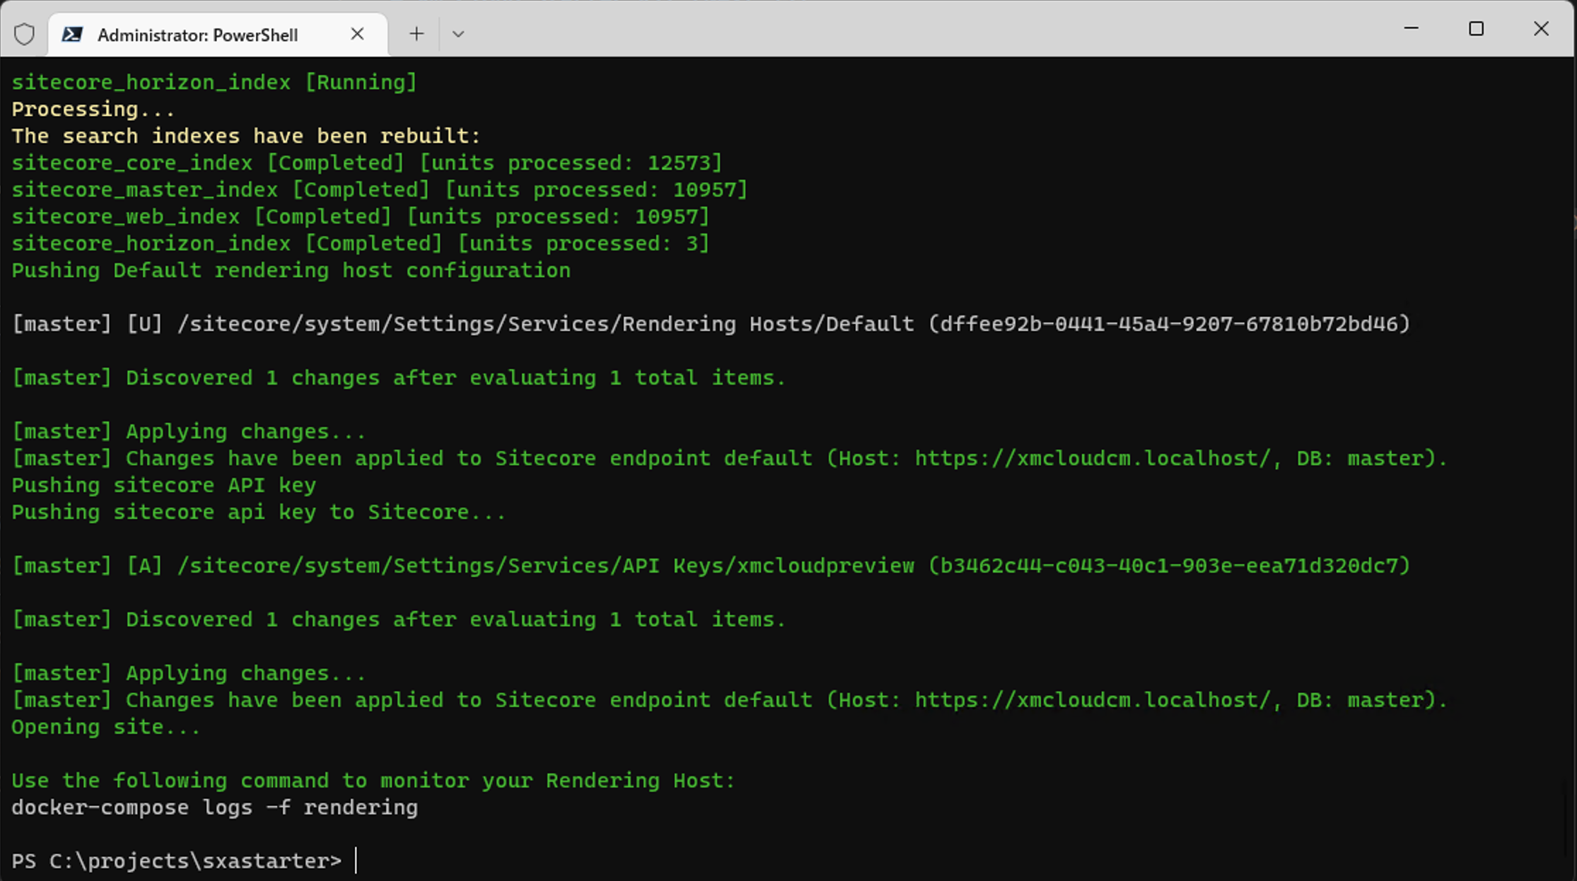
Task: Open the new tab profile dropdown
Action: pyautogui.click(x=458, y=34)
